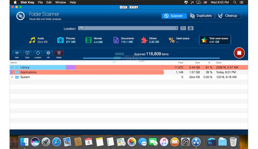
Task: Click the 1.57 GB size value
Action: click(194, 72)
